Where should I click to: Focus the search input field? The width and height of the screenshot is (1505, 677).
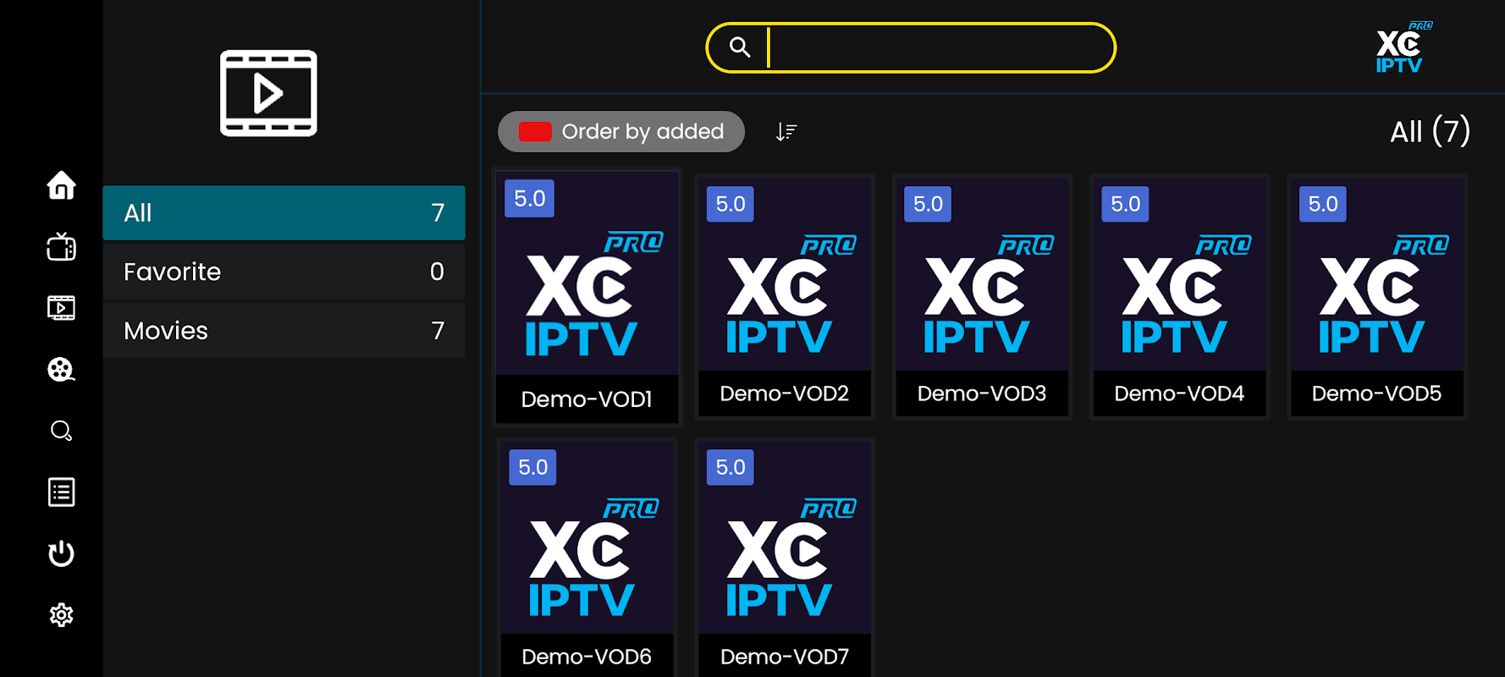911,47
